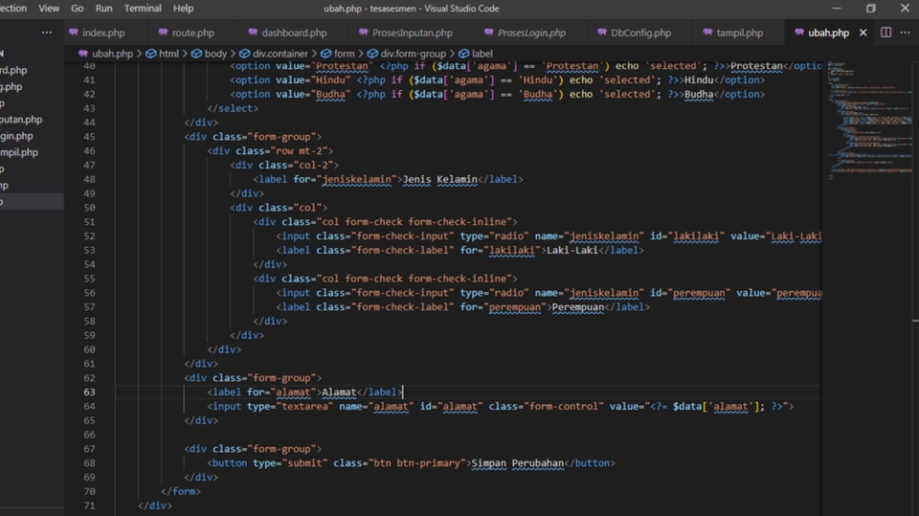This screenshot has width=919, height=516.
Task: Click the 'Alamat' label text on line 63
Action: (x=339, y=393)
